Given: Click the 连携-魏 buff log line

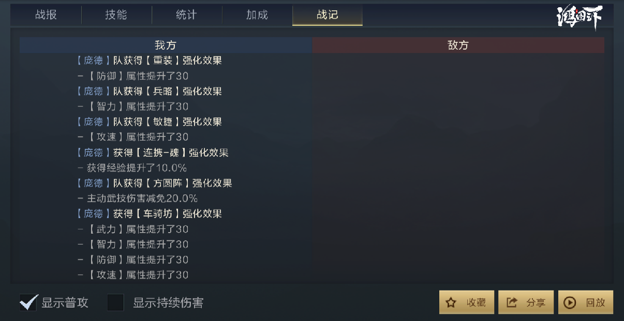Looking at the screenshot, I should pos(153,152).
